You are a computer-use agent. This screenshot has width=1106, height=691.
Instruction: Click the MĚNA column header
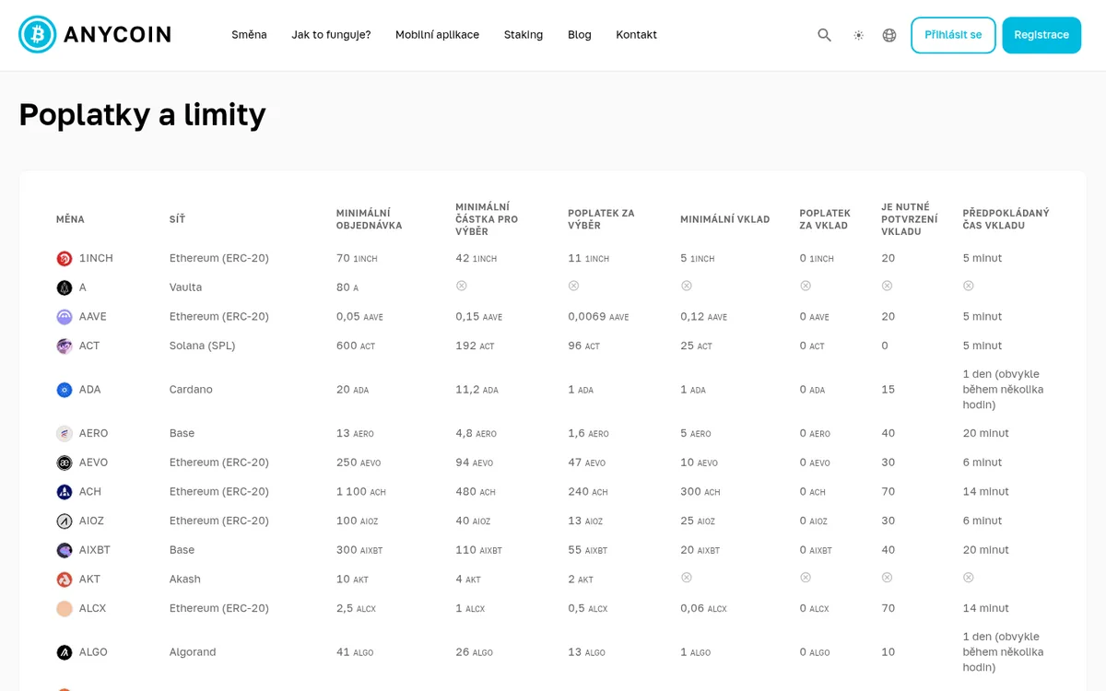70,219
